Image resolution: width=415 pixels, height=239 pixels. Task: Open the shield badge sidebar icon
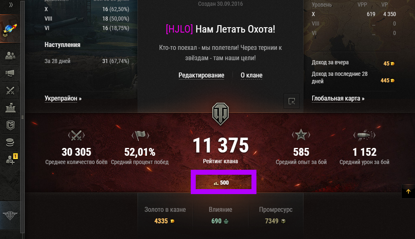click(x=10, y=125)
